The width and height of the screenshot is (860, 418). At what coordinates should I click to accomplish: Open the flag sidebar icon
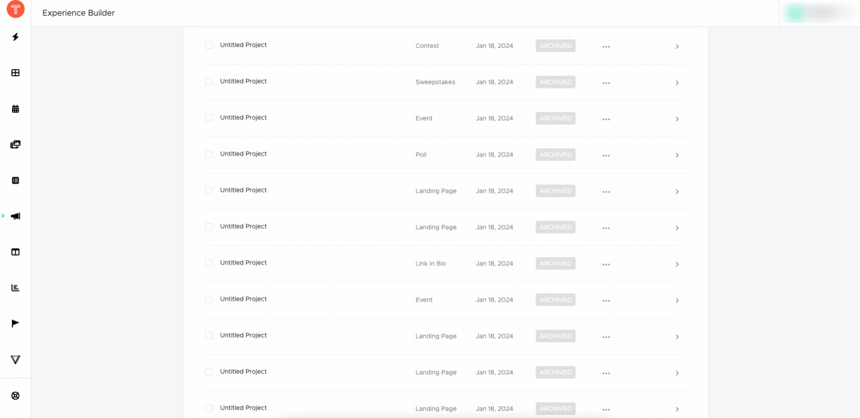[x=15, y=323]
